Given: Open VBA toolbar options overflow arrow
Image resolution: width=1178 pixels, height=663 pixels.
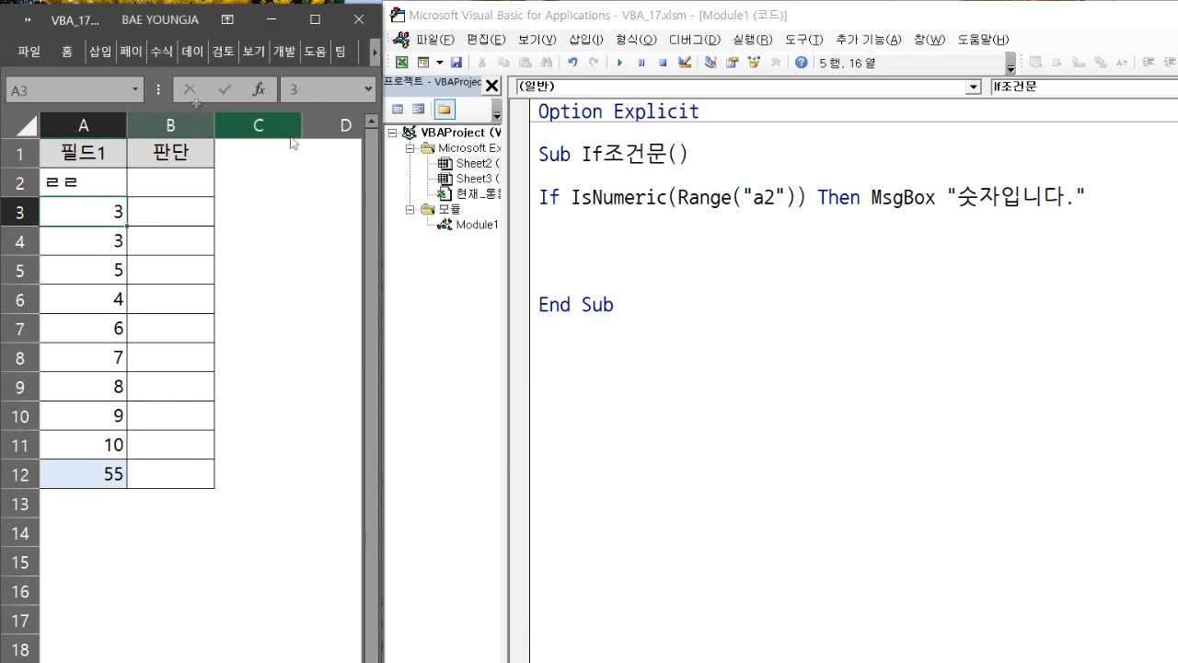Looking at the screenshot, I should (x=1011, y=64).
